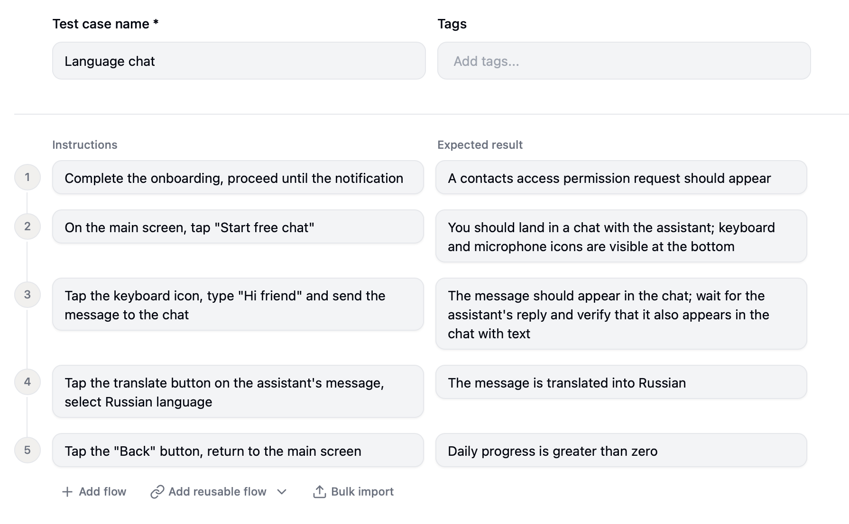Click the 'Test case name *' label
Image resolution: width=849 pixels, height=524 pixels.
pos(105,24)
